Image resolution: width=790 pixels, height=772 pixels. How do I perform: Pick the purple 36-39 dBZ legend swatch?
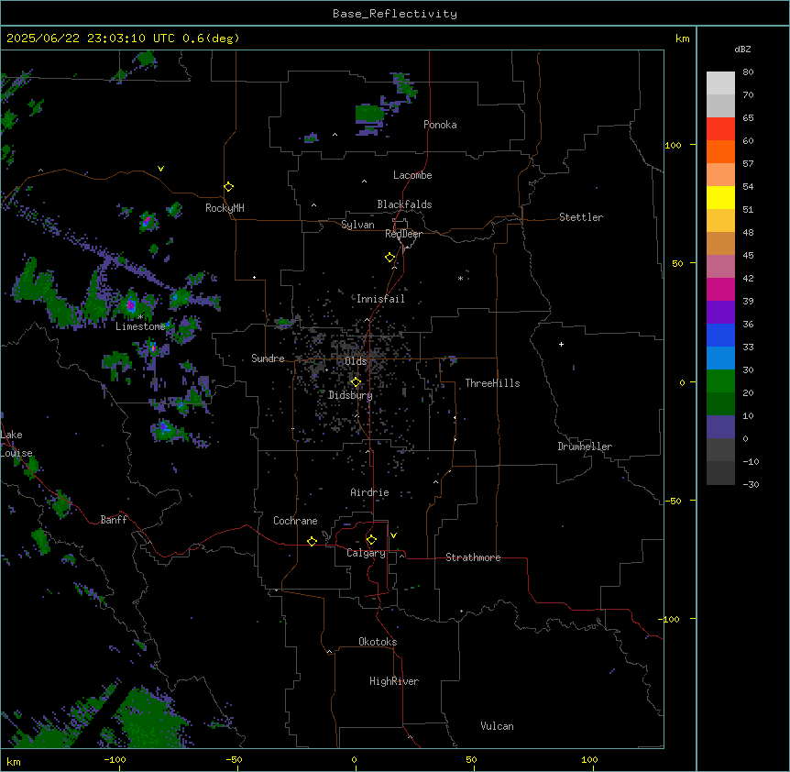[720, 313]
